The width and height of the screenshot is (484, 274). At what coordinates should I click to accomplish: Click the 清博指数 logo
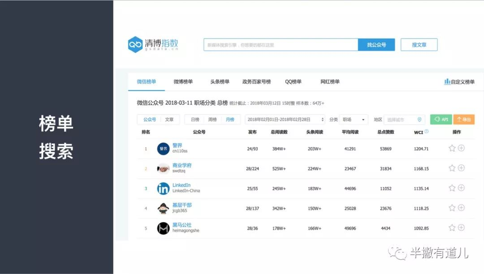[x=153, y=45]
